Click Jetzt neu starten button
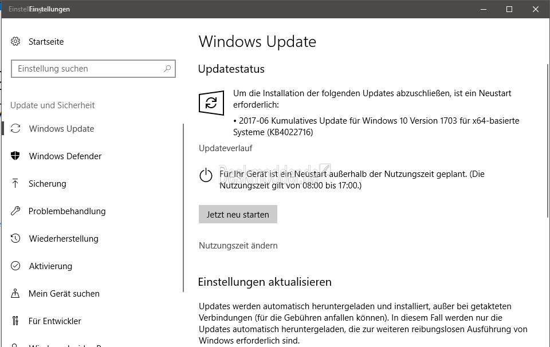Screen dimensions: 550x347 tap(238, 214)
